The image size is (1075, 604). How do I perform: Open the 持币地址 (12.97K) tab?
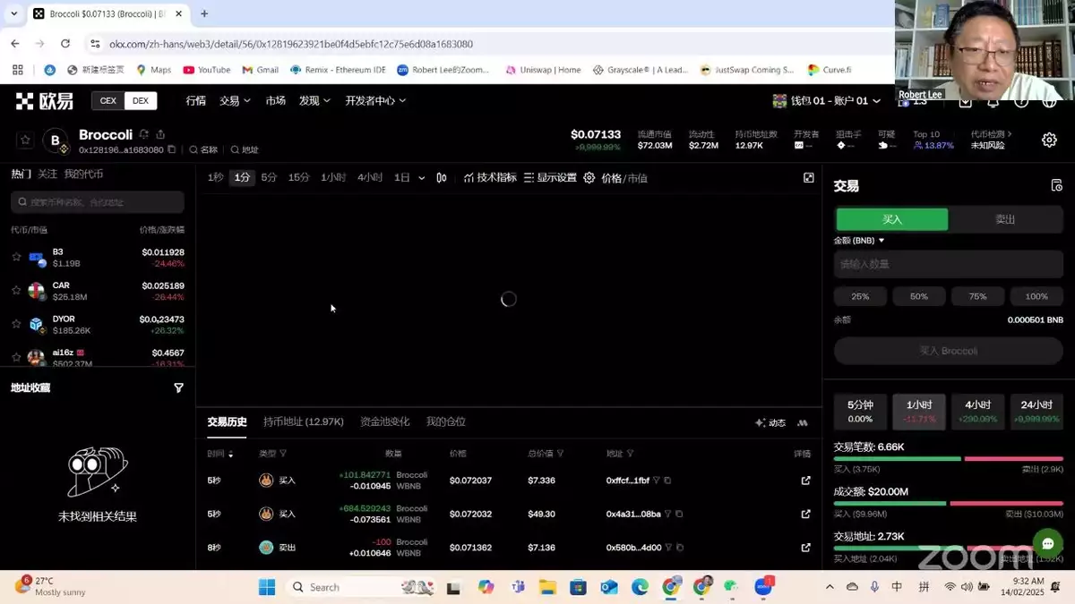pyautogui.click(x=304, y=422)
